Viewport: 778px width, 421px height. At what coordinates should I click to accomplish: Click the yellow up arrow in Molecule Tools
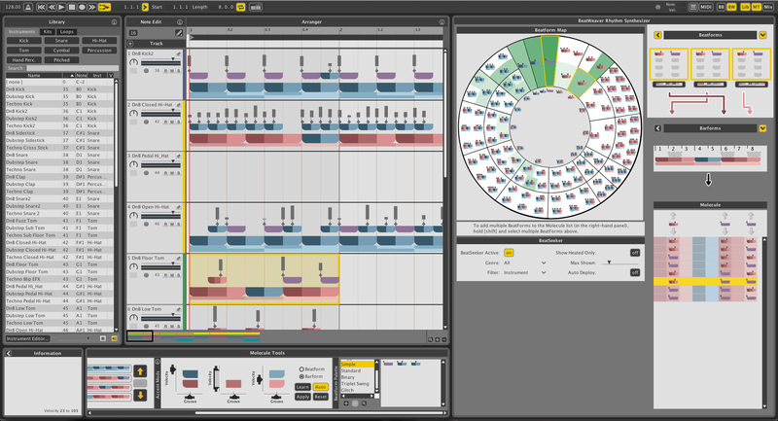tap(140, 369)
